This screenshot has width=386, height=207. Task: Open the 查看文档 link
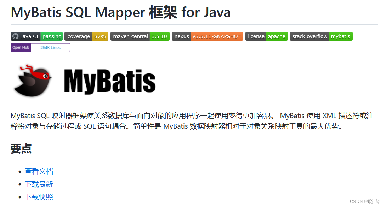39,171
